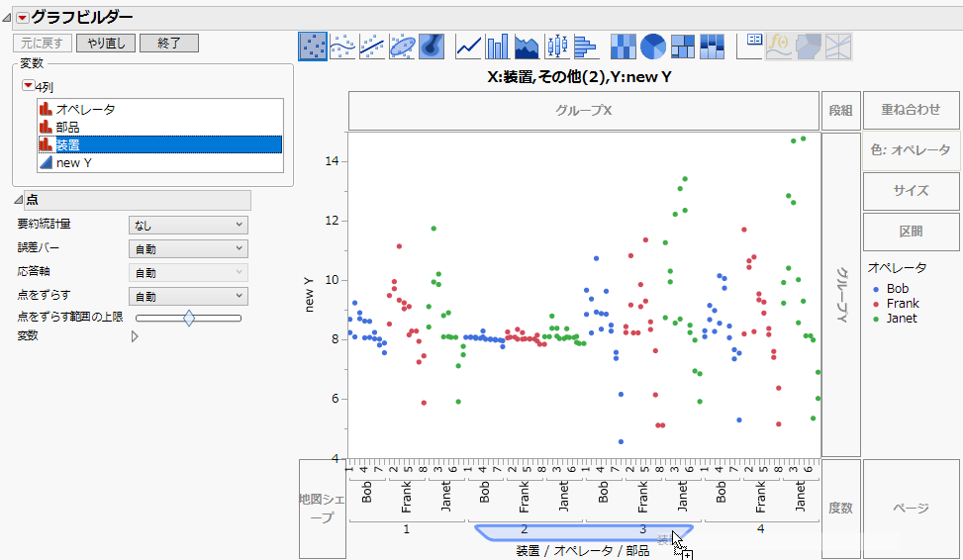
Task: Open the グラフビルダー red triangle menu
Action: (x=22, y=17)
